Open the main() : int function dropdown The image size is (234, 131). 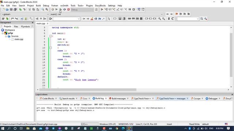pos(106,14)
